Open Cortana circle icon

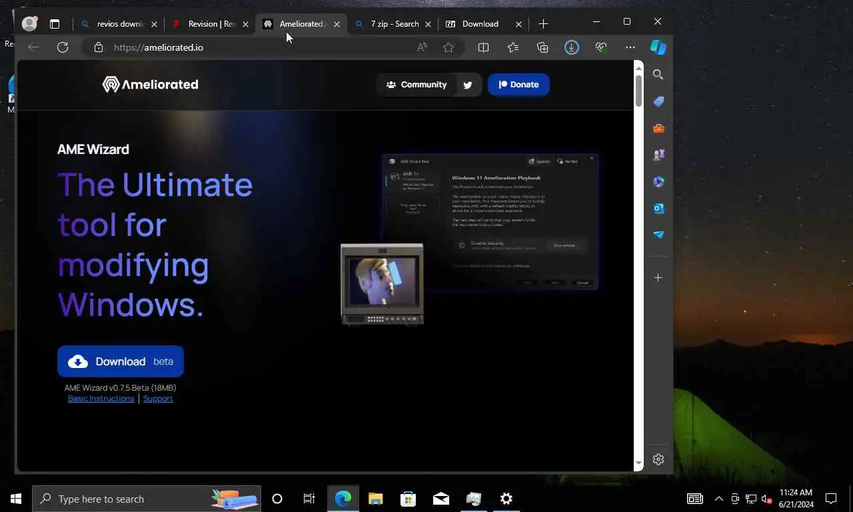coord(277,499)
